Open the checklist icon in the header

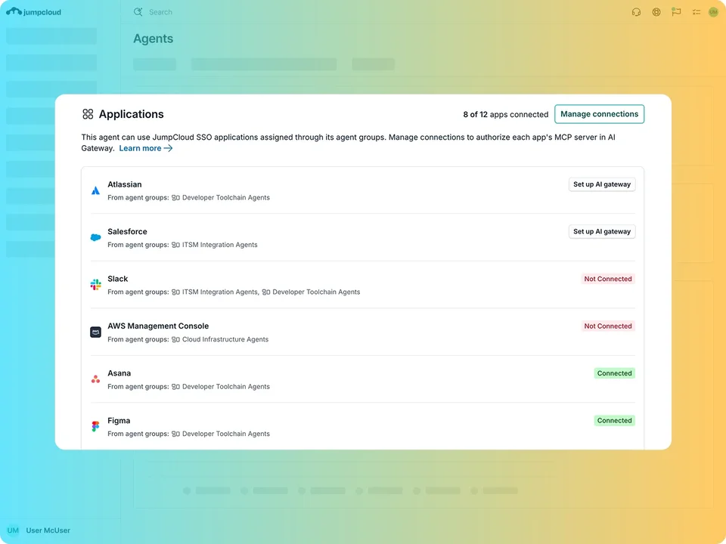(696, 12)
